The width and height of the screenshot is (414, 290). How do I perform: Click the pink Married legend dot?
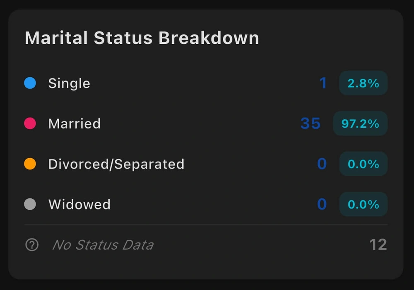[30, 124]
